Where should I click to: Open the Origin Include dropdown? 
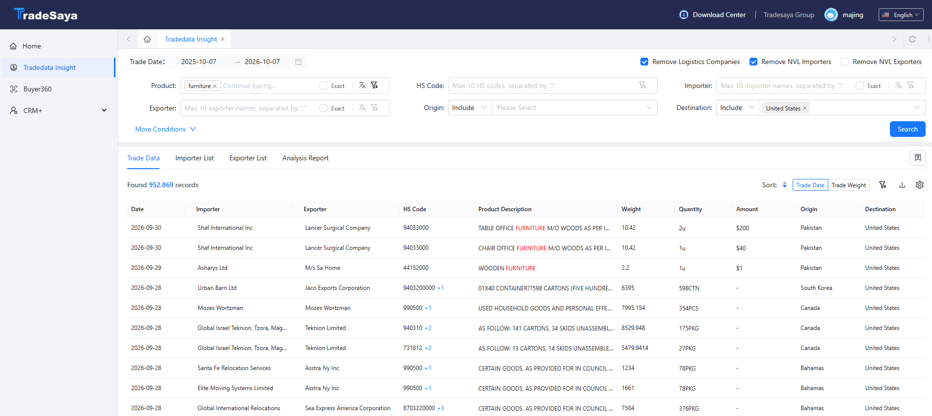click(x=470, y=108)
